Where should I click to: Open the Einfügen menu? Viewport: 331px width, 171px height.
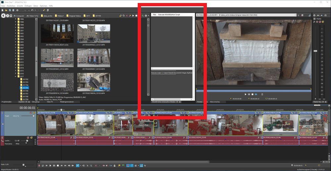(28, 6)
